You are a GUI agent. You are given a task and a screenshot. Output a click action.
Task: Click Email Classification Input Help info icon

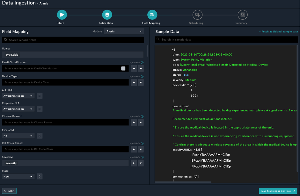click(142, 63)
